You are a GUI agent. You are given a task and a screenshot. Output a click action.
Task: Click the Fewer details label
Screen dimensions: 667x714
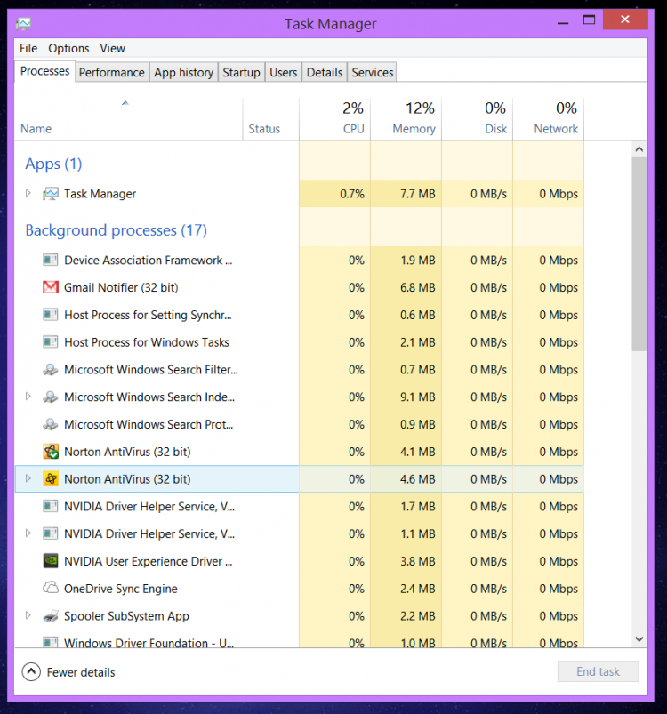81,672
